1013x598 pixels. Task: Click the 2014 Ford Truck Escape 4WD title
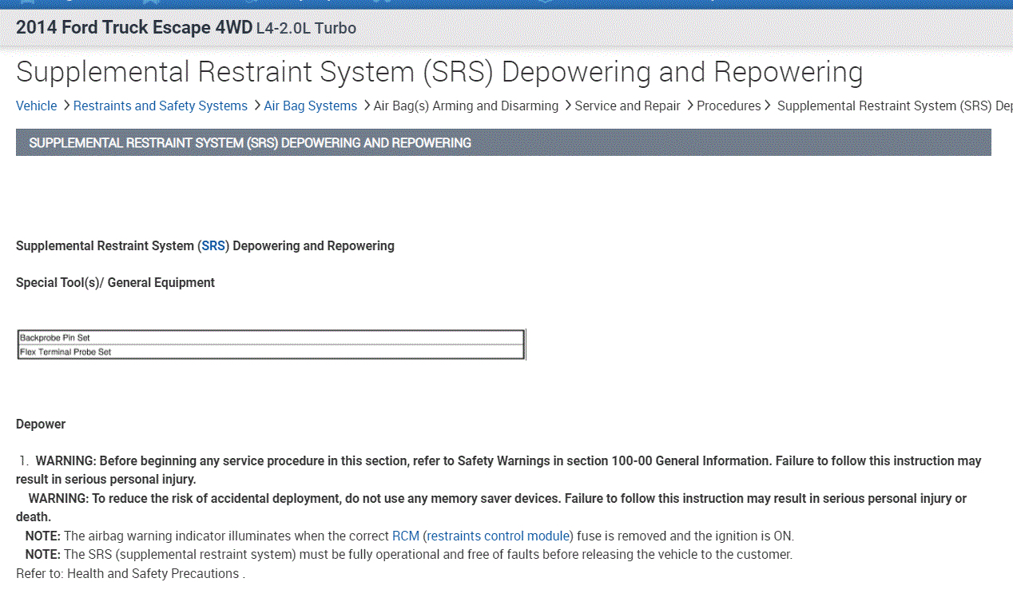click(134, 27)
